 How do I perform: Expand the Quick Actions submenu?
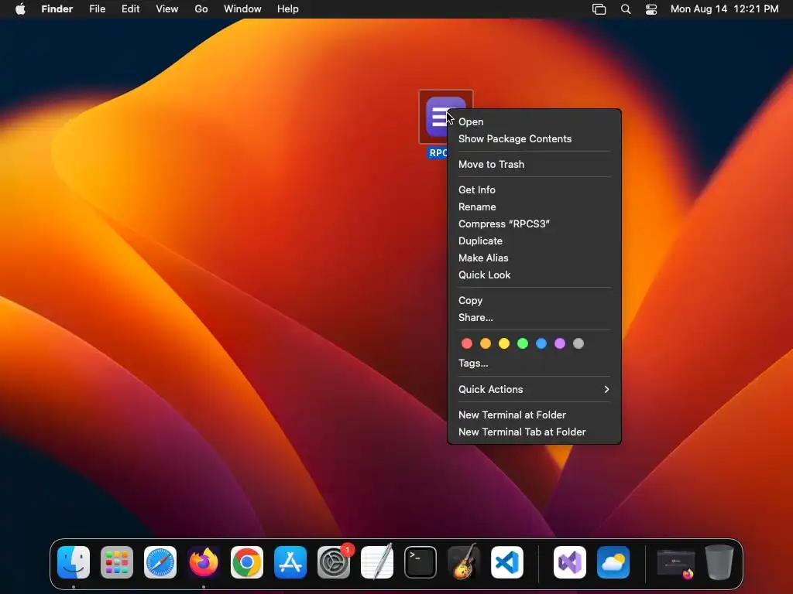534,390
